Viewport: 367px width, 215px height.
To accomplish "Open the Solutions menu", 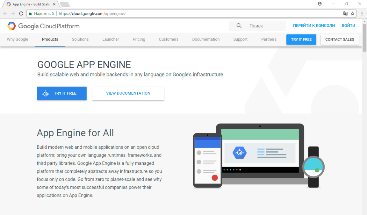I will click(80, 39).
